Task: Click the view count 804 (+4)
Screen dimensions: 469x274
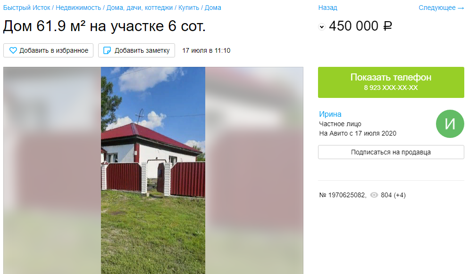Action: 393,195
